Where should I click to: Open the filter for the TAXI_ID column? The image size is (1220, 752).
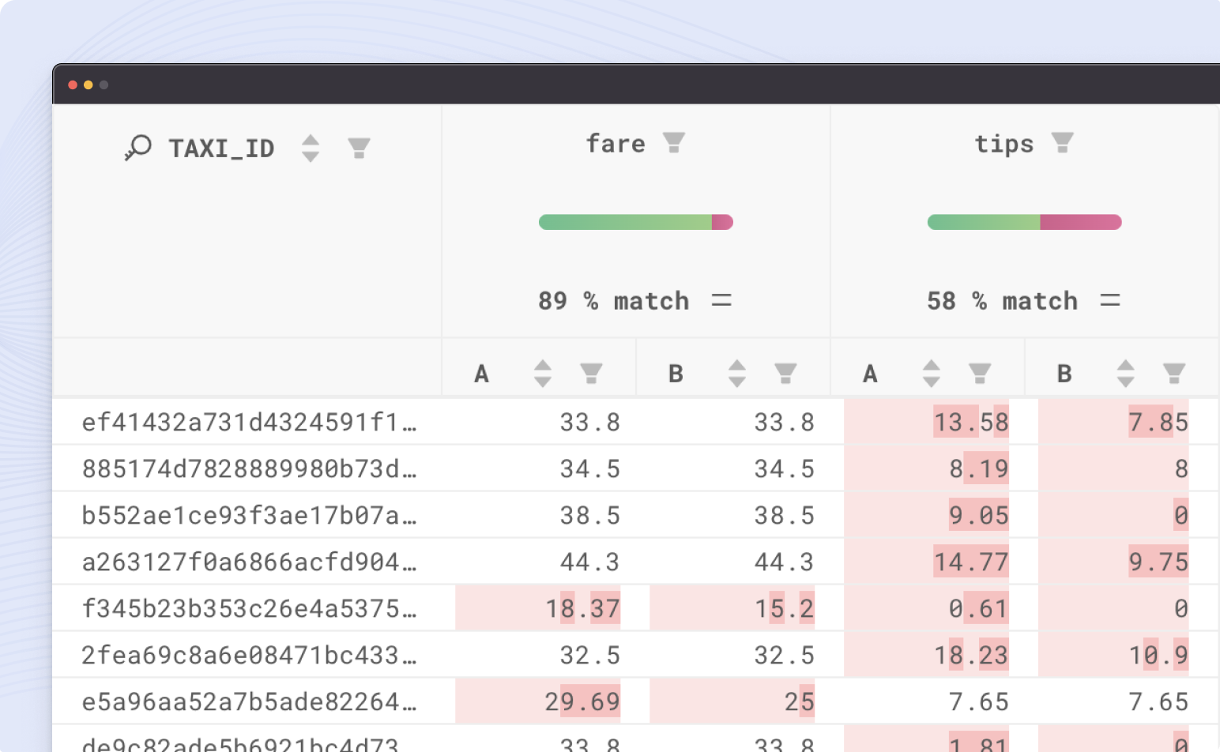click(x=360, y=148)
